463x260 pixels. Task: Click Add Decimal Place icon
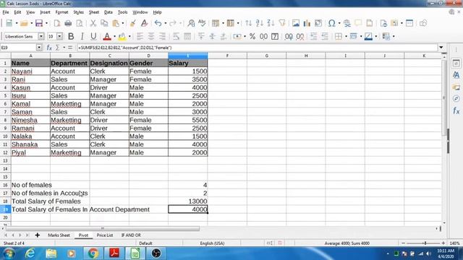289,36
